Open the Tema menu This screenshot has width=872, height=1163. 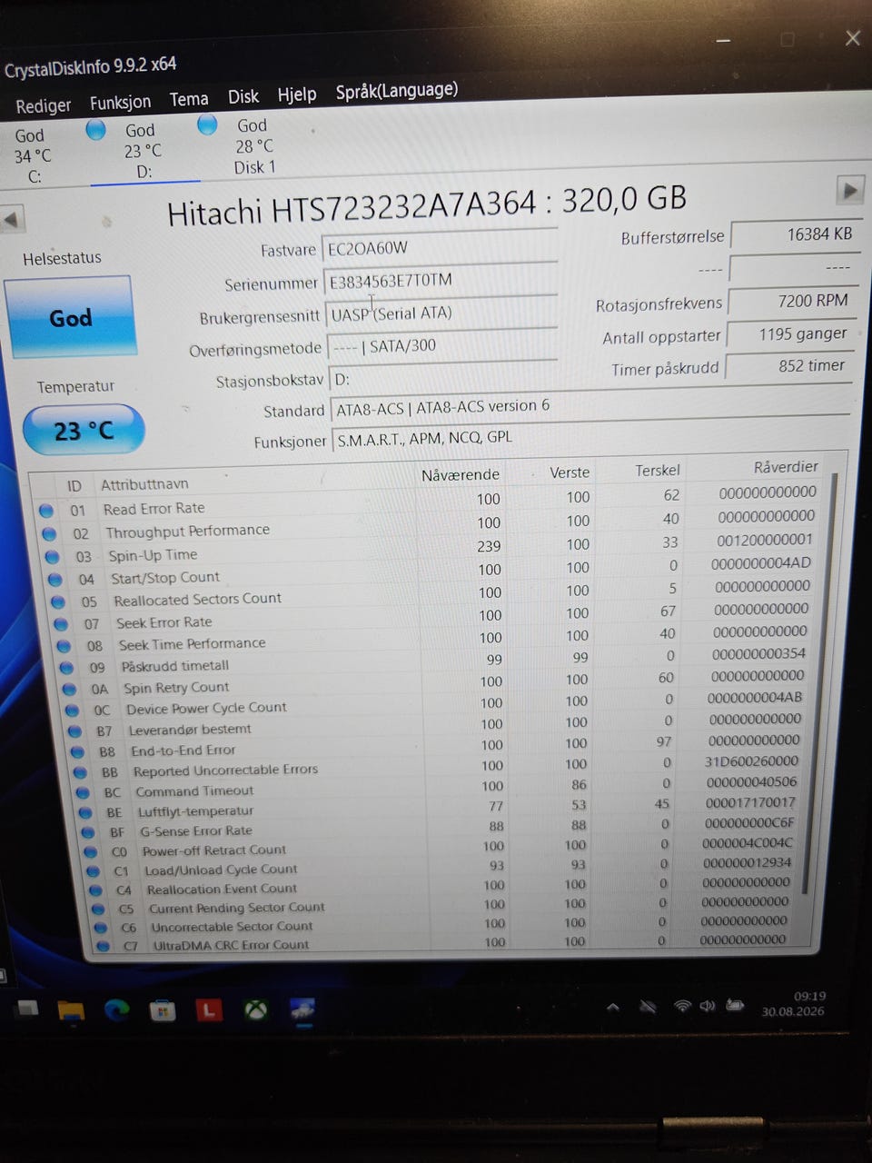tap(189, 99)
